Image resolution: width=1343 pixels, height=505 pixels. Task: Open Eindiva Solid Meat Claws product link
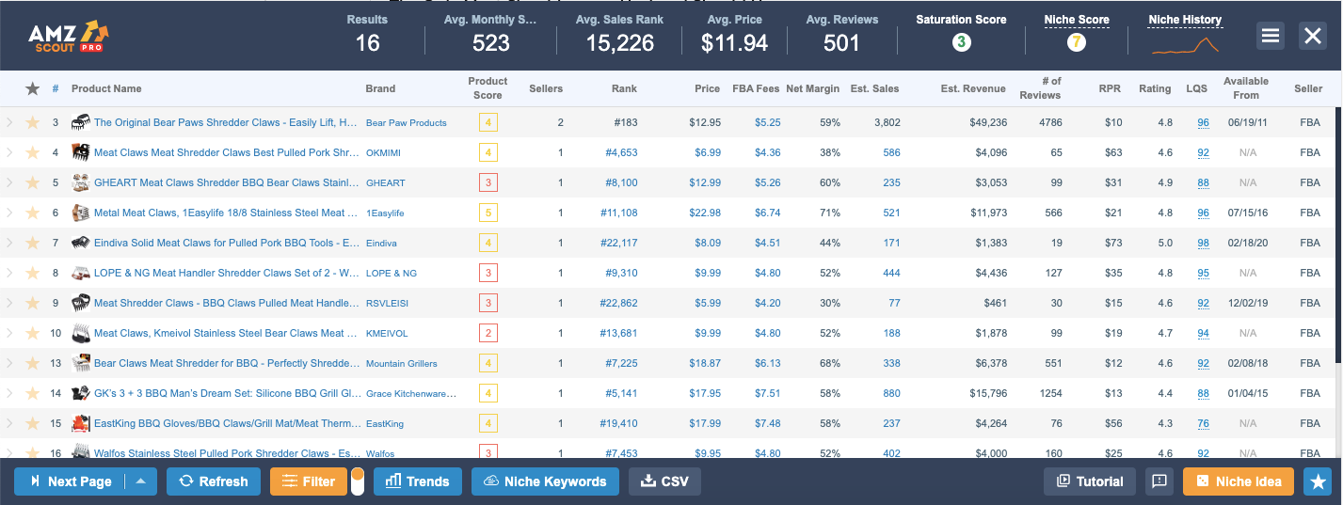226,243
